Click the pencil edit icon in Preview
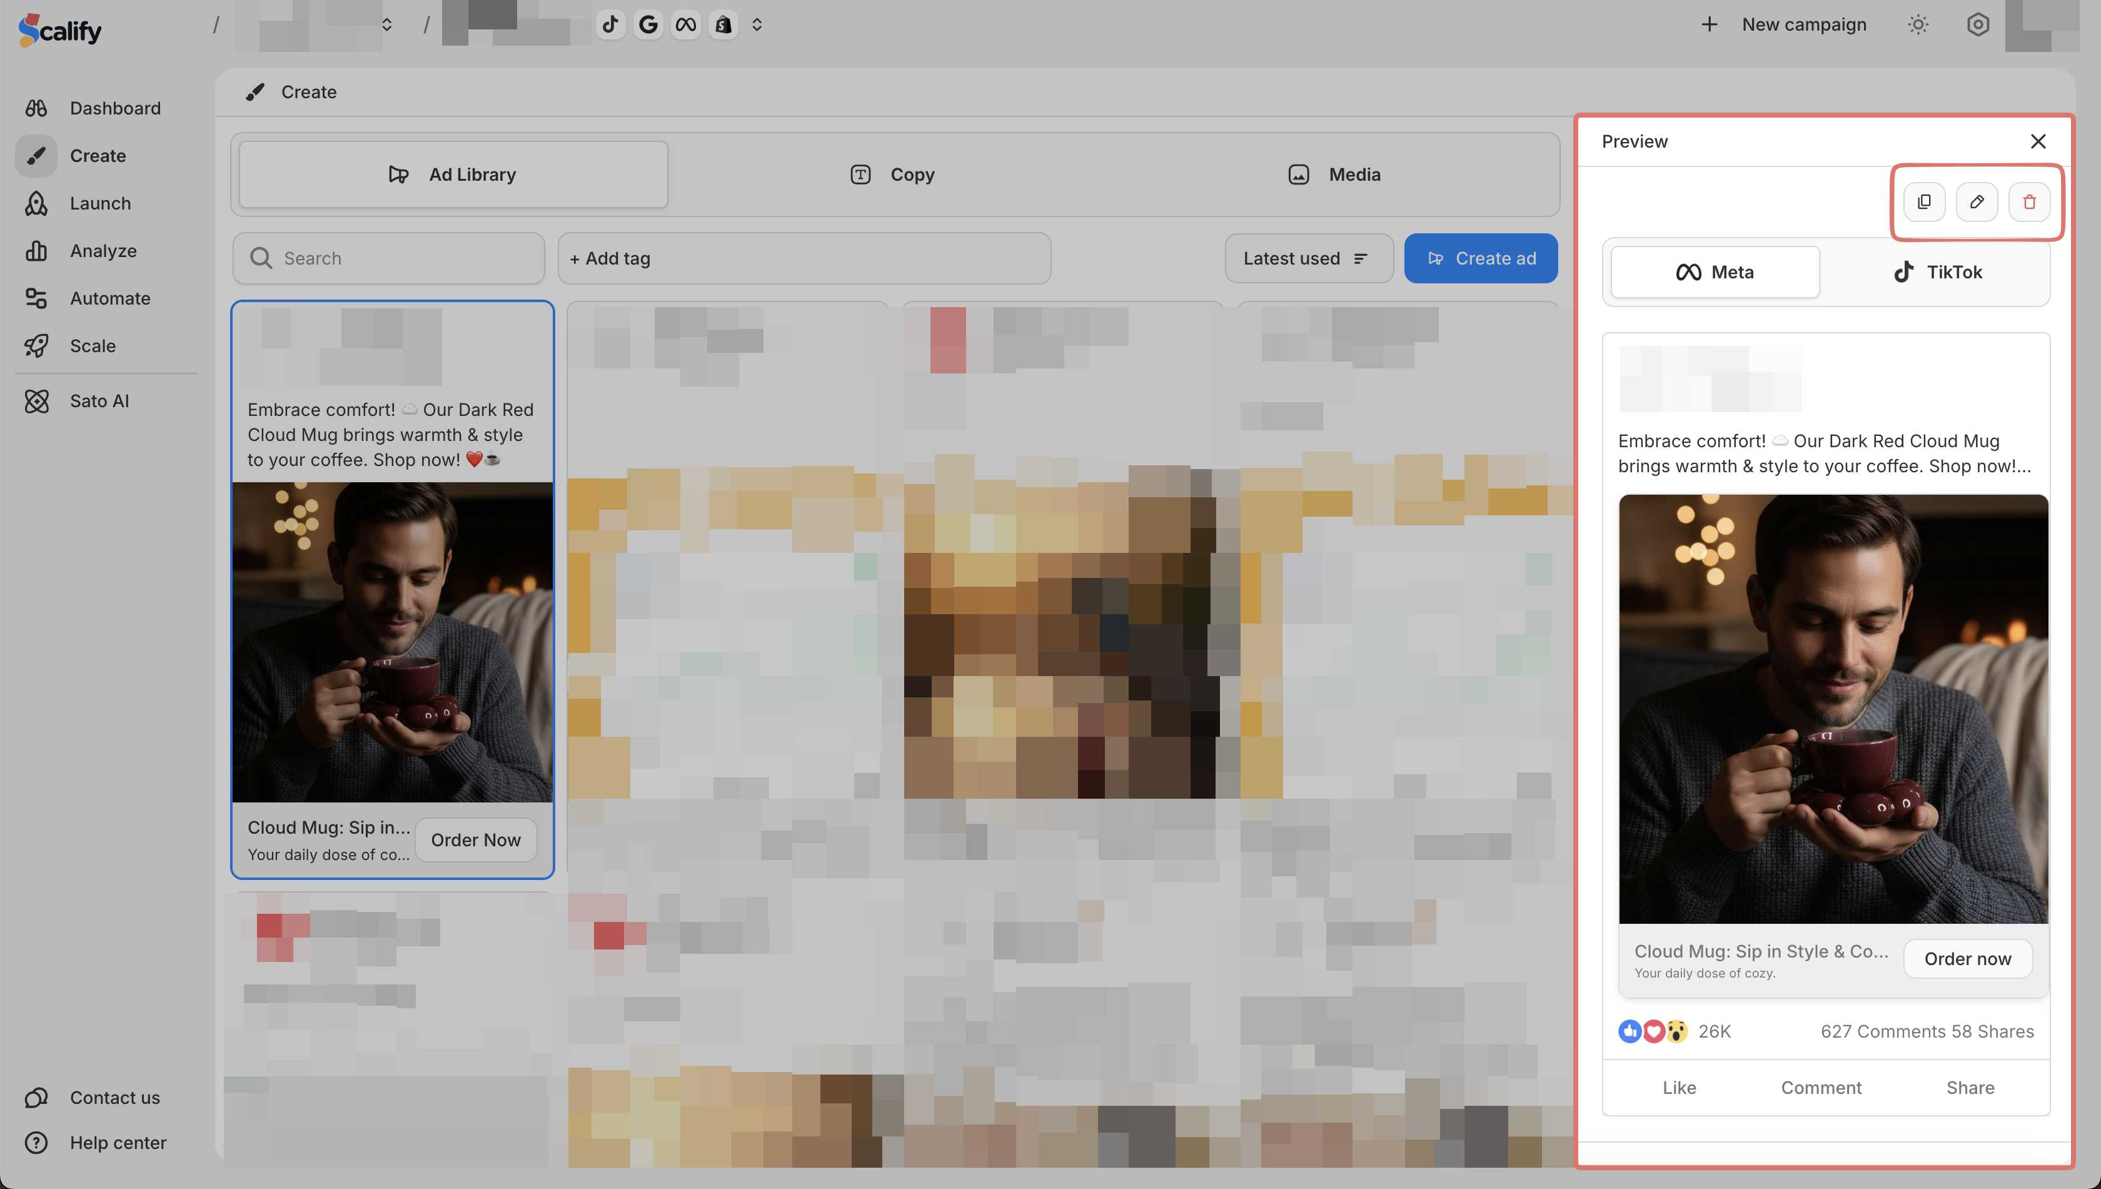2101x1189 pixels. pyautogui.click(x=1976, y=201)
